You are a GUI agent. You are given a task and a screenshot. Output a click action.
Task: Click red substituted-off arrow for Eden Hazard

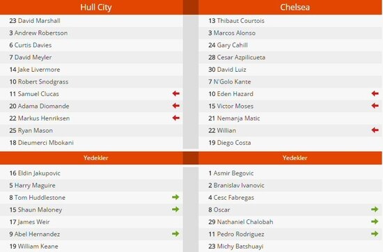click(375, 93)
